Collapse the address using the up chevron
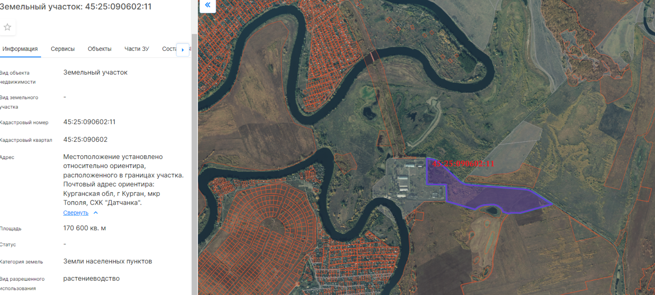The width and height of the screenshot is (655, 295). click(x=96, y=213)
